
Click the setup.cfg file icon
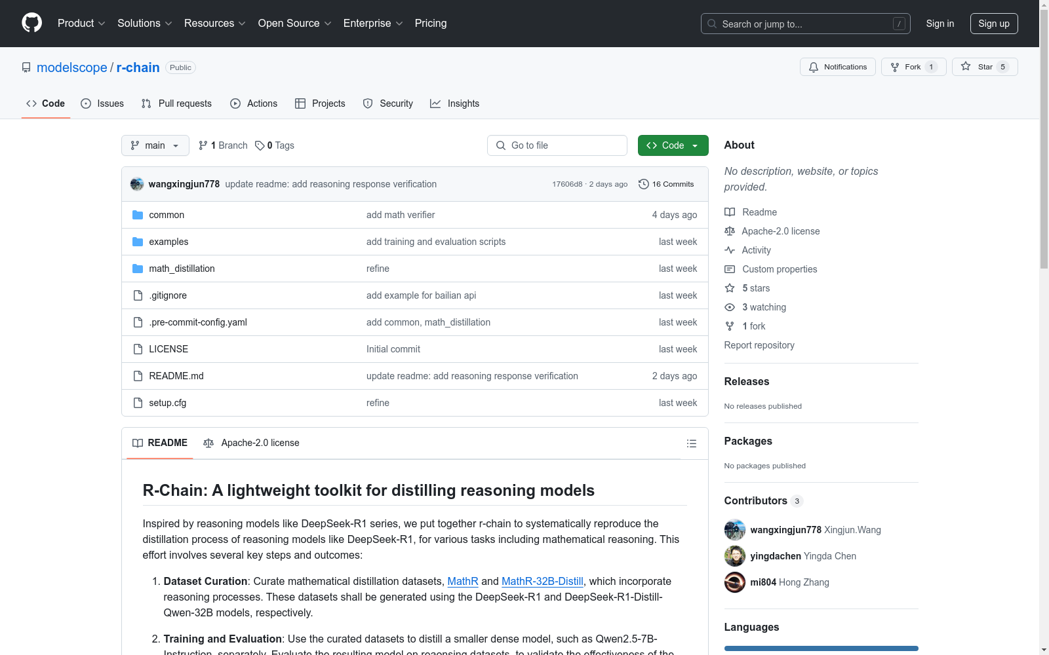[138, 403]
